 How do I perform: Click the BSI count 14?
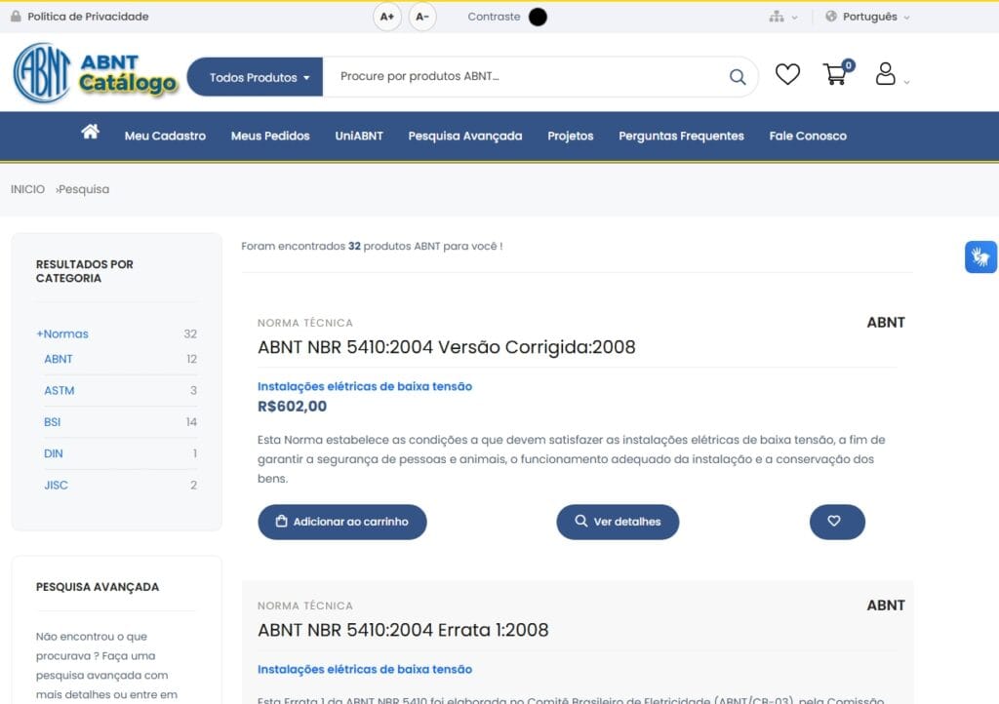click(191, 422)
